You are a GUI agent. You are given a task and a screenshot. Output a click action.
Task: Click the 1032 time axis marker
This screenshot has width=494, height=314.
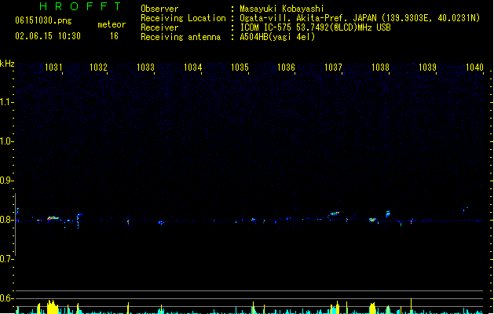(x=99, y=68)
